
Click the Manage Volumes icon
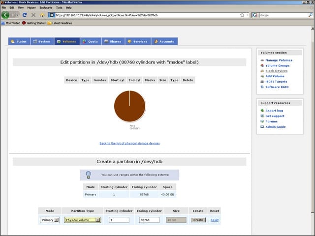coord(262,60)
